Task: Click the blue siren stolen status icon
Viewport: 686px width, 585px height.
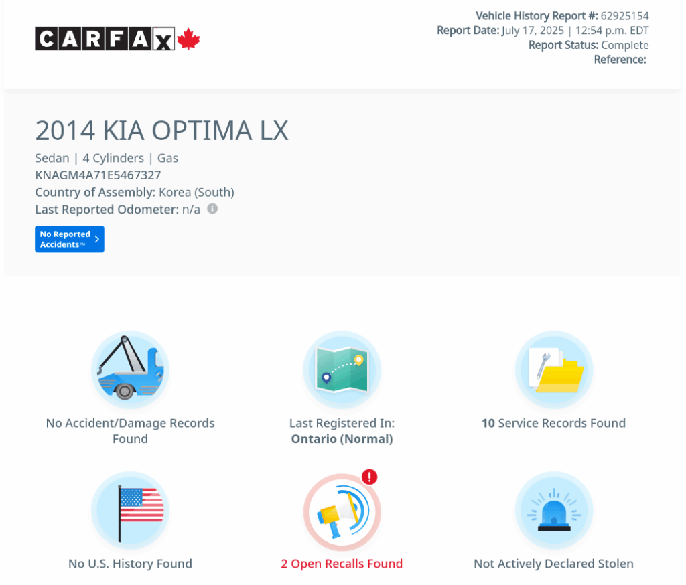Action: [x=554, y=510]
